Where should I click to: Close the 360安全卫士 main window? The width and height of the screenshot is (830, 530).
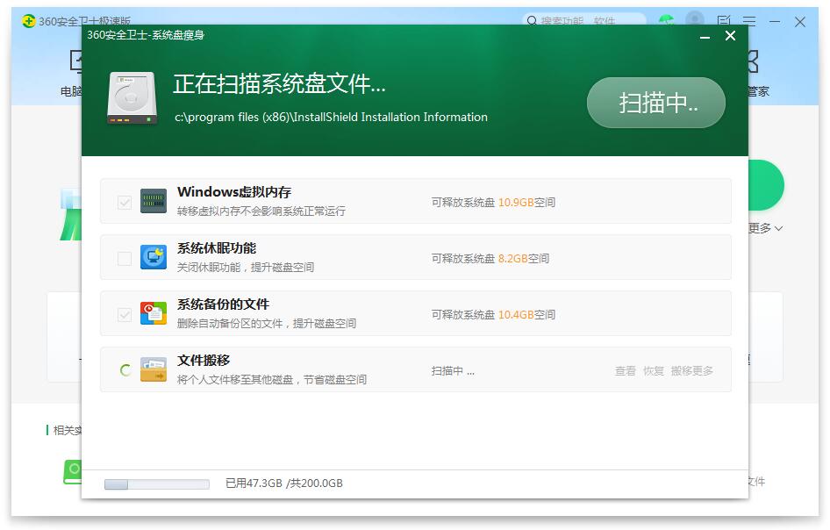pos(800,22)
